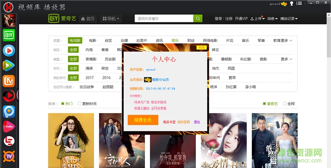Click the iQIYI logo in page header
The image size is (331, 168).
pos(62,19)
